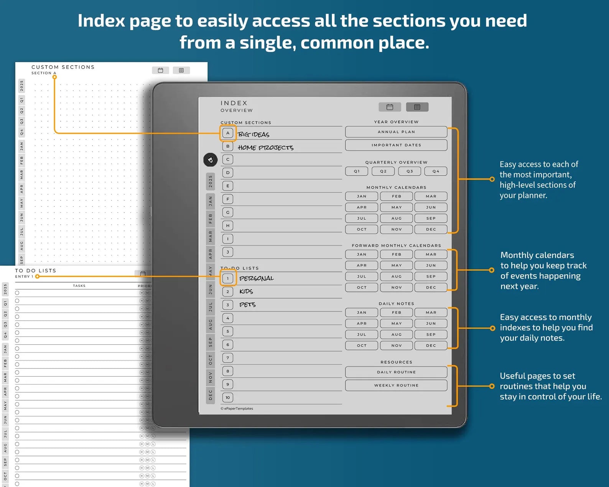Image resolution: width=609 pixels, height=487 pixels.
Task: Select Q1 side tab on Custom Sections page
Action: coord(21,100)
